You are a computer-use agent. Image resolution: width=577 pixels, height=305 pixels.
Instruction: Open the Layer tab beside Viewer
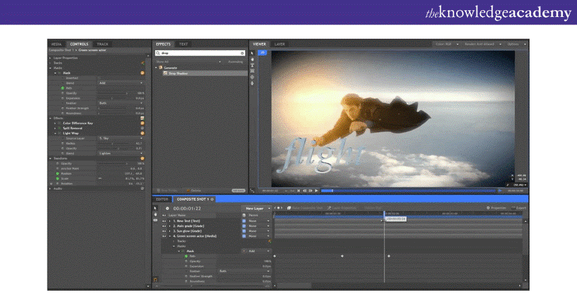(x=280, y=44)
